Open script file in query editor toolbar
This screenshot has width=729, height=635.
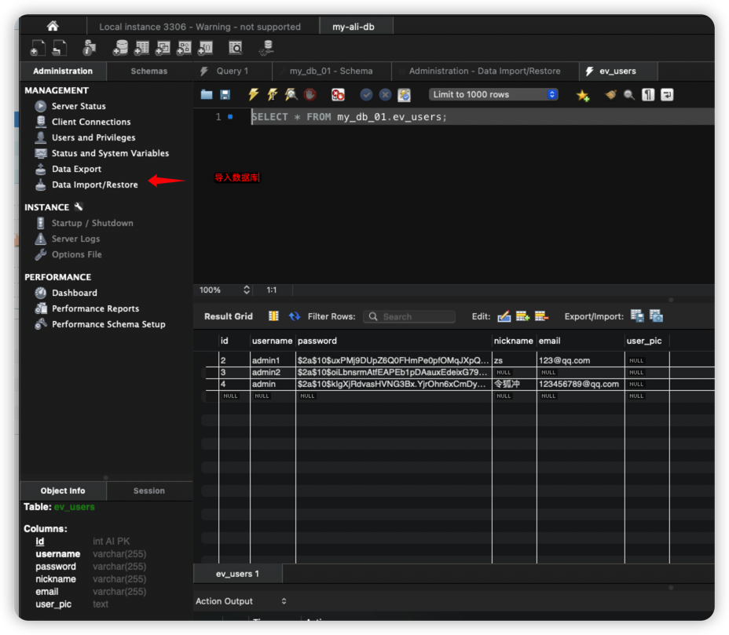tap(207, 95)
